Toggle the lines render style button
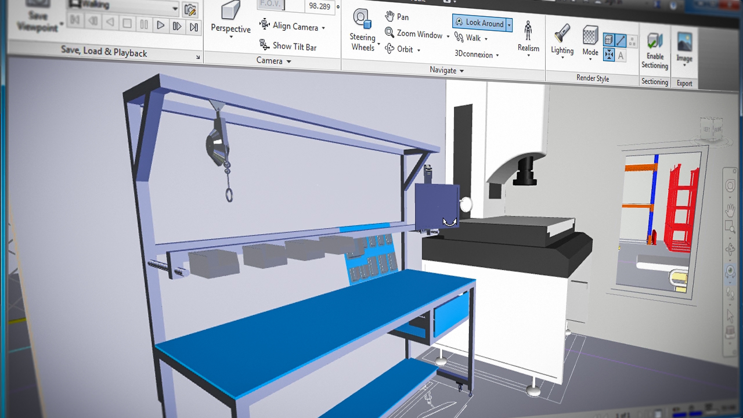The width and height of the screenshot is (743, 418). pyautogui.click(x=621, y=41)
